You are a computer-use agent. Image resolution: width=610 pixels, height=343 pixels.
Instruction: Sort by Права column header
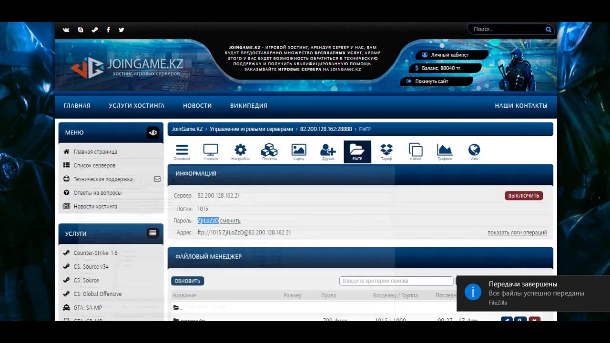(x=329, y=295)
